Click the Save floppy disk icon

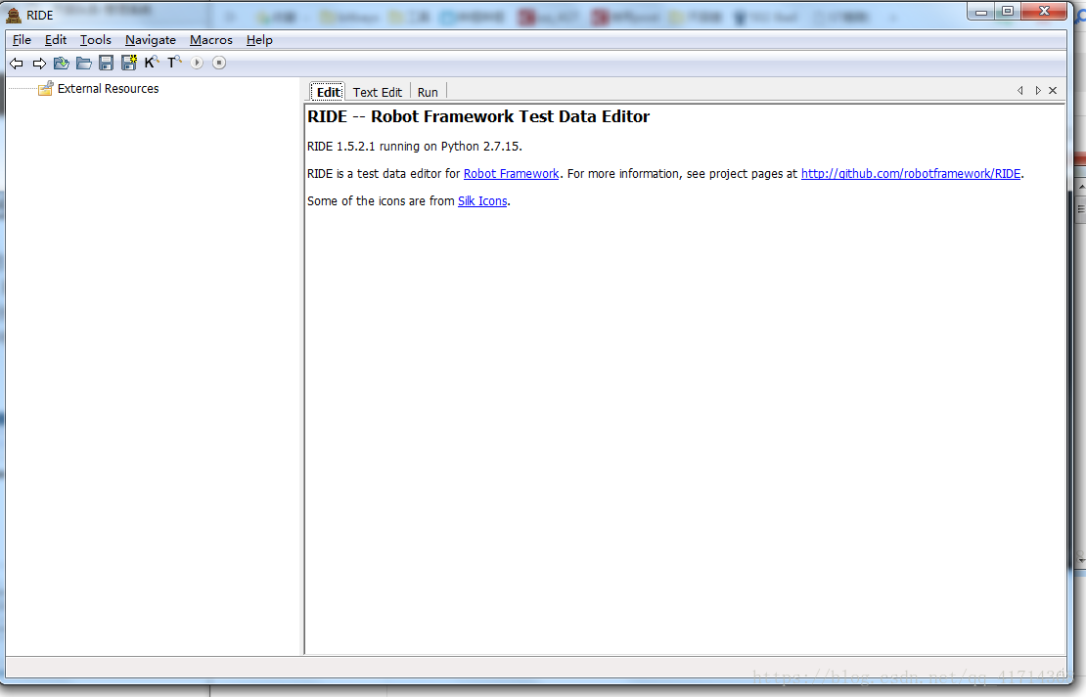click(106, 63)
